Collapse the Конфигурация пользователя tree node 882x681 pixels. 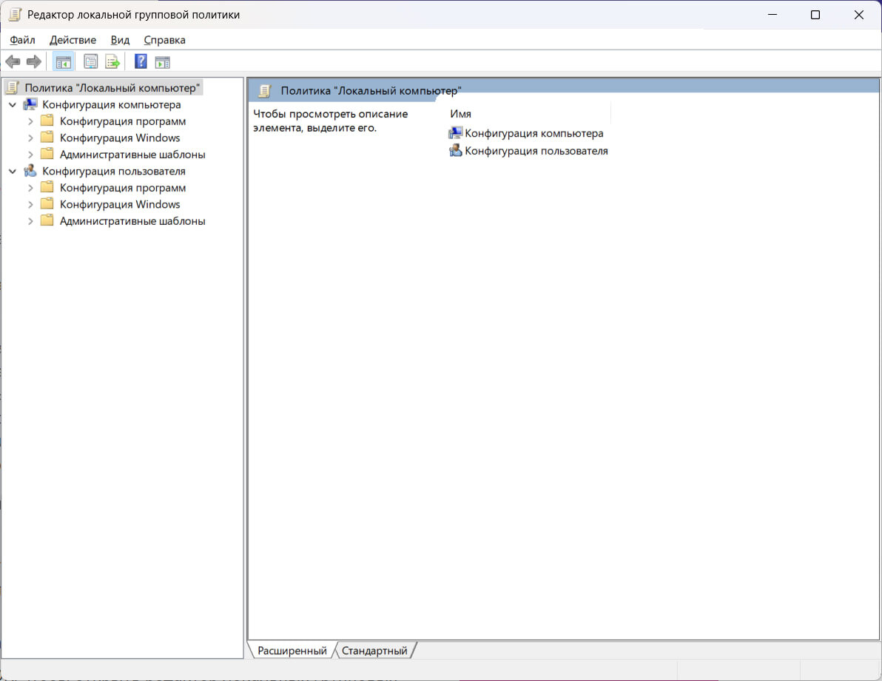[x=12, y=172]
